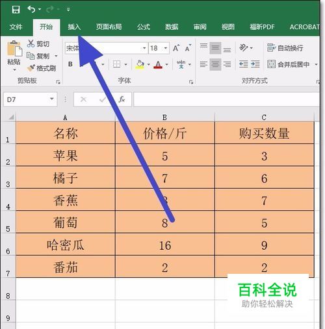Apply yellow fill color bucket

[x=140, y=64]
